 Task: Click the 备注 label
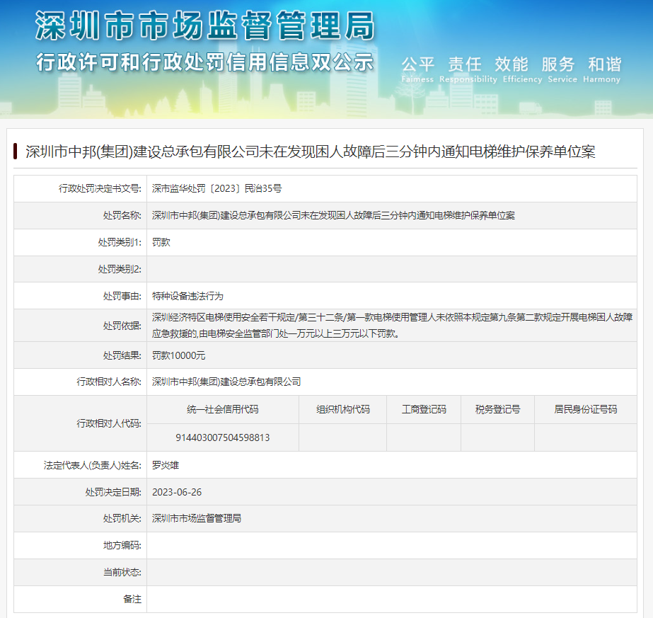tap(132, 600)
